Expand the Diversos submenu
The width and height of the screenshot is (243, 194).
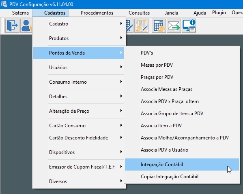coord(78,181)
